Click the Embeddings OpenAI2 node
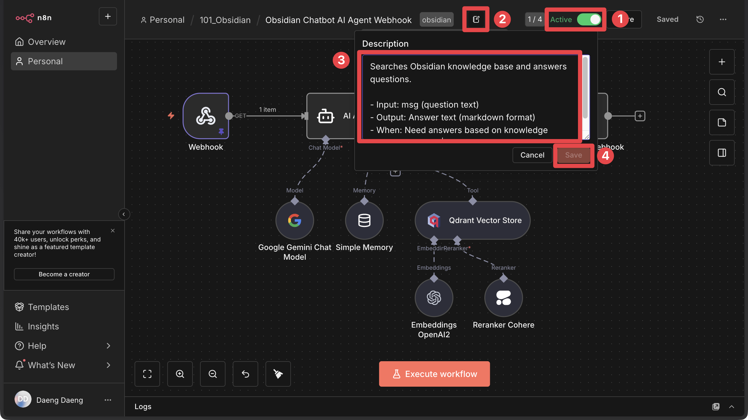Viewport: 748px width, 420px height. coord(434,298)
